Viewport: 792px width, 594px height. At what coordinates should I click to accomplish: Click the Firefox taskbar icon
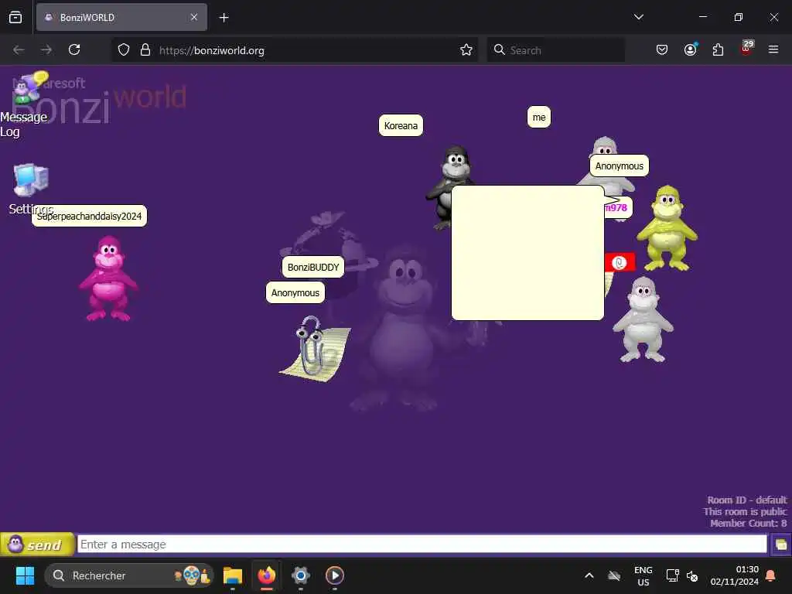267,575
